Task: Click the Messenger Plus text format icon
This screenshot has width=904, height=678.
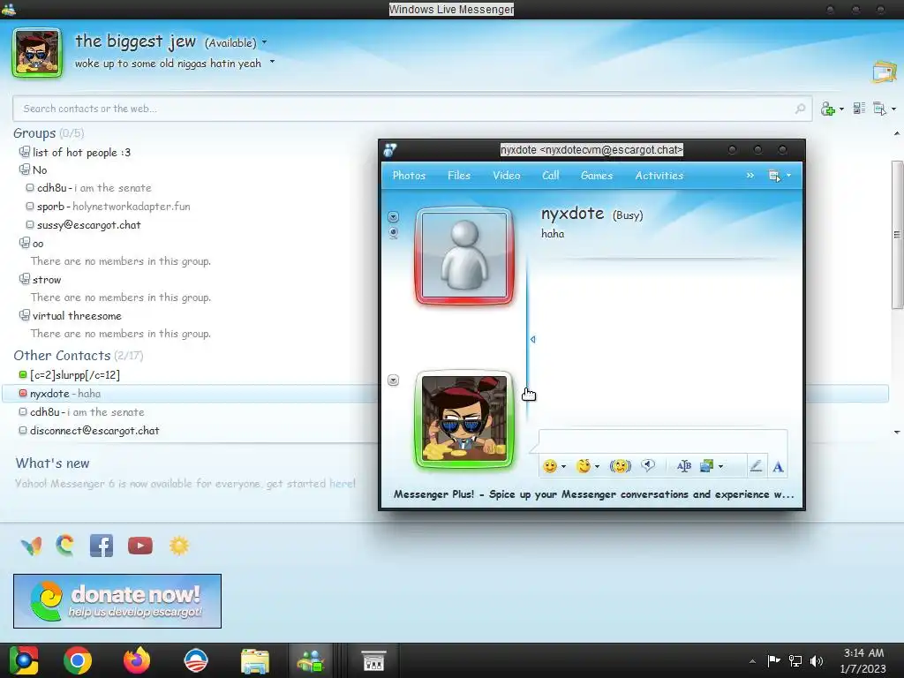Action: [x=684, y=466]
